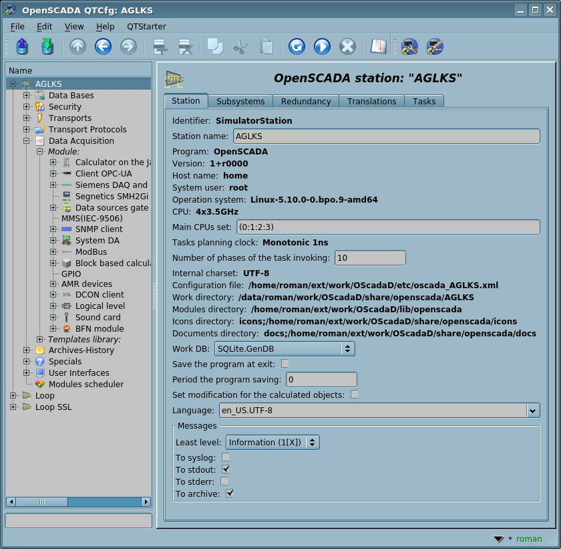Navigate forward with the right arrow icon
Viewport: 561px width, 549px height.
128,47
